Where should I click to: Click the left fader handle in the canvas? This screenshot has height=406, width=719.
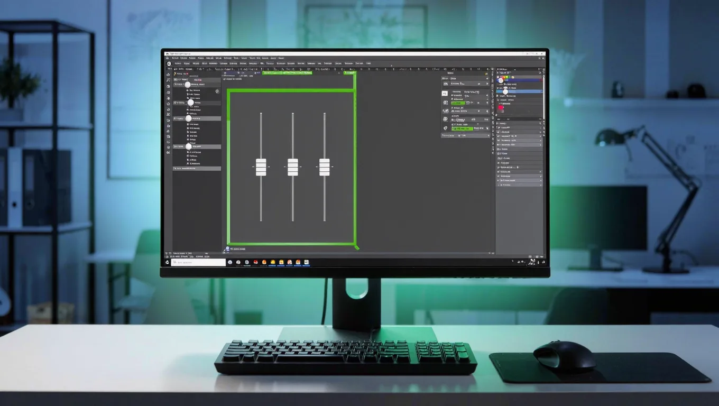261,167
